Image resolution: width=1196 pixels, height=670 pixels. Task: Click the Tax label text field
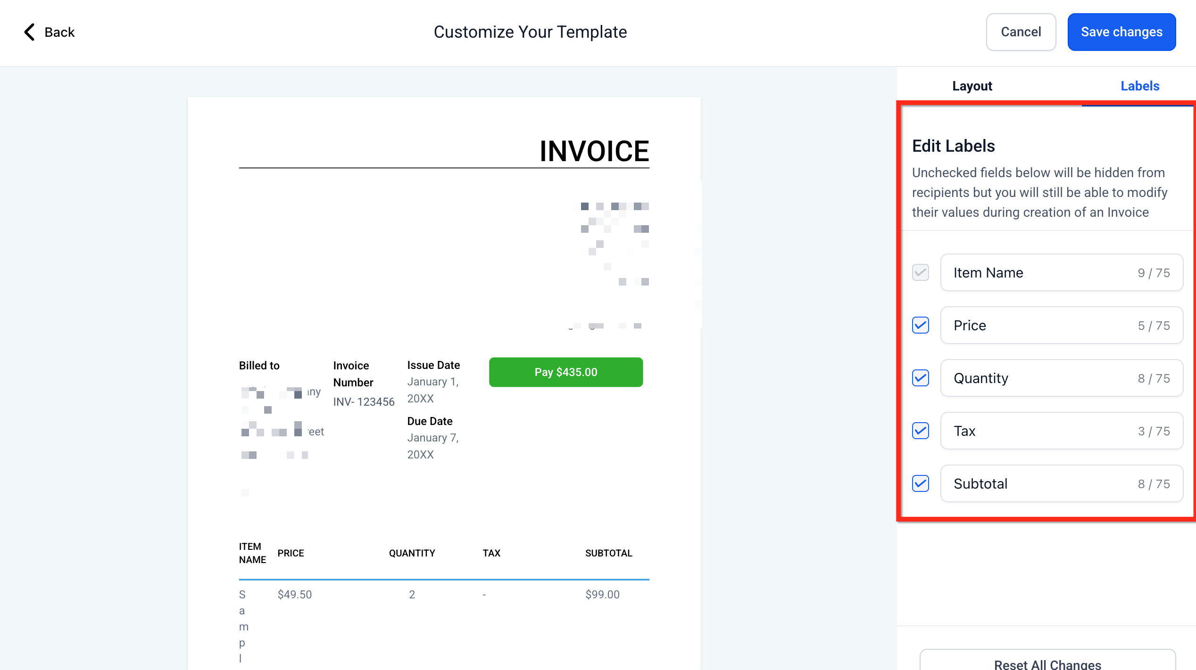(x=1038, y=431)
